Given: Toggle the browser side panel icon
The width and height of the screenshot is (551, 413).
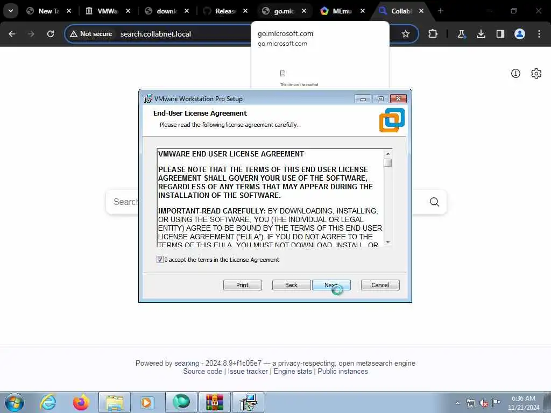Looking at the screenshot, I should [500, 34].
